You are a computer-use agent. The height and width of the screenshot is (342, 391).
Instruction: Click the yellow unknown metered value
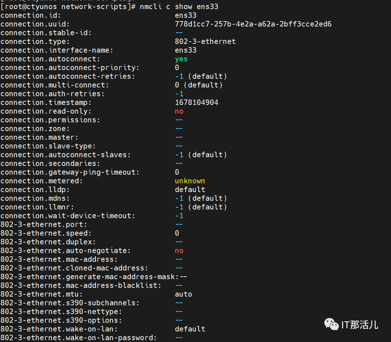[x=190, y=181]
